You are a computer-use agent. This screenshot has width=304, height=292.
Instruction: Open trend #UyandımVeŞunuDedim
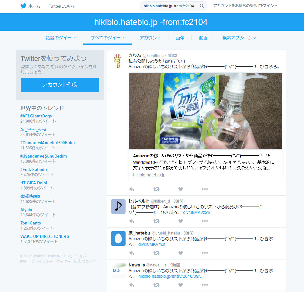(x=43, y=156)
